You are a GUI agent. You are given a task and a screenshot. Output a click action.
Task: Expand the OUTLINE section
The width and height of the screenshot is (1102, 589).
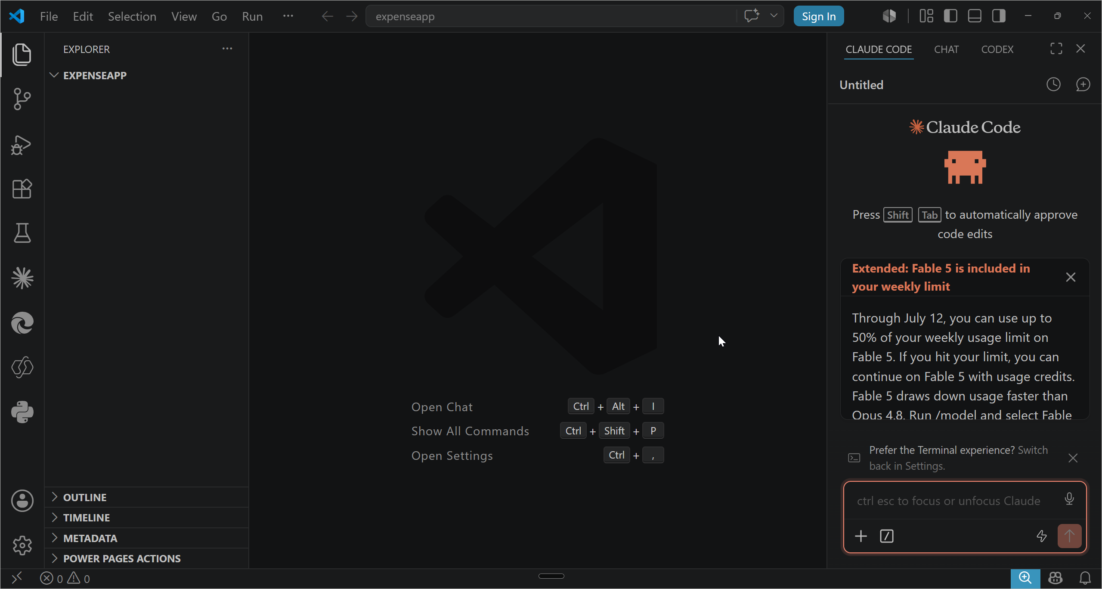coord(146,497)
